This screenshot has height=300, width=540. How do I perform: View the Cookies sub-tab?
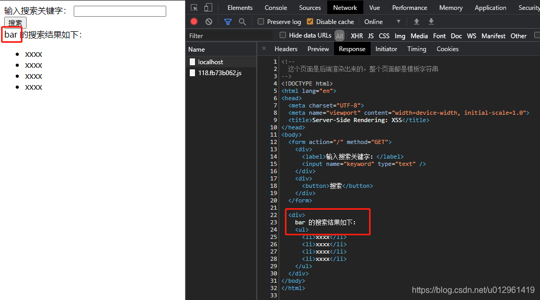447,49
